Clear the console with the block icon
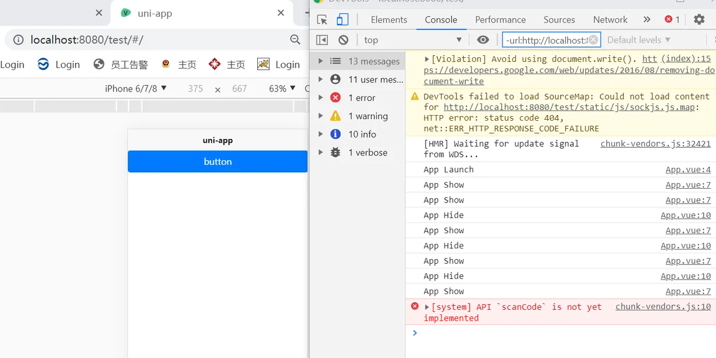Image resolution: width=716 pixels, height=358 pixels. 343,40
